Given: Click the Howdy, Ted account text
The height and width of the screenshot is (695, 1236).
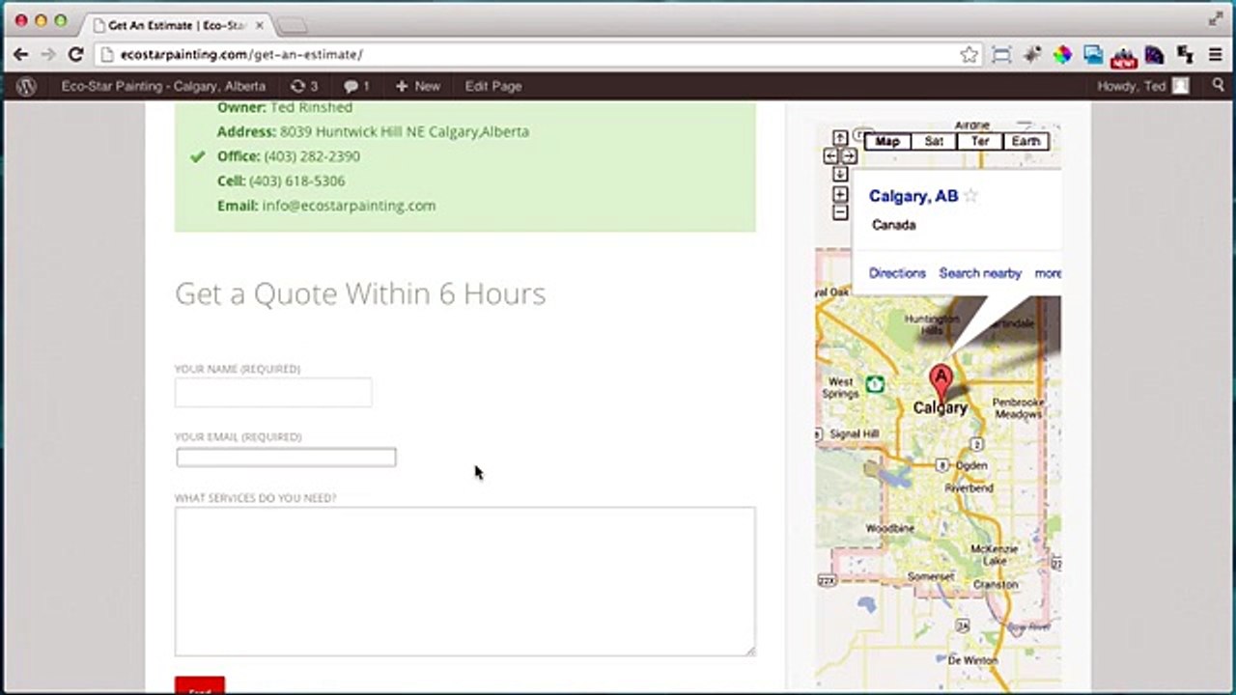Looking at the screenshot, I should [x=1131, y=86].
